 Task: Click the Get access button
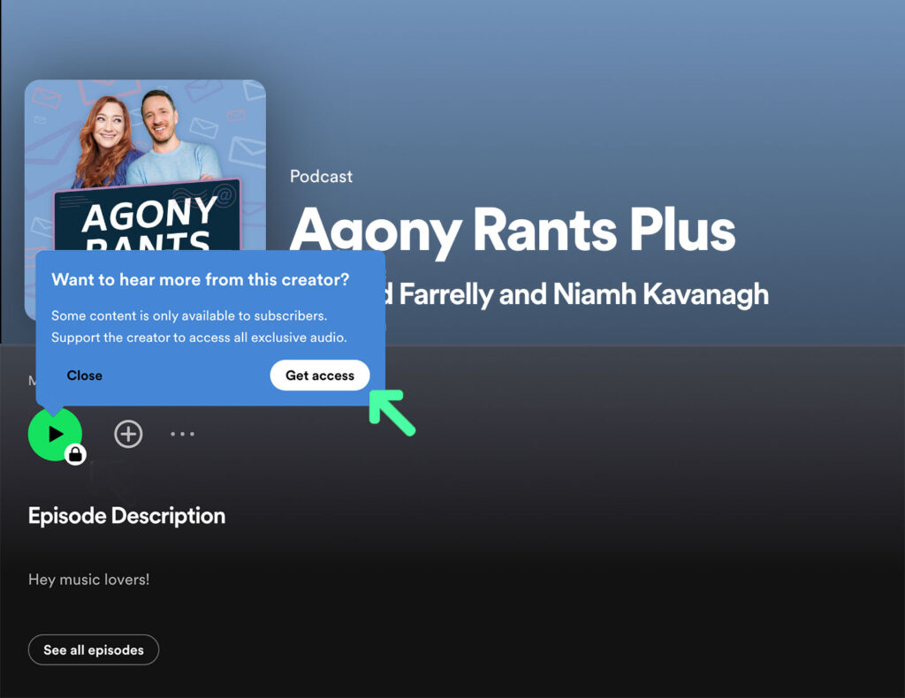pos(320,376)
